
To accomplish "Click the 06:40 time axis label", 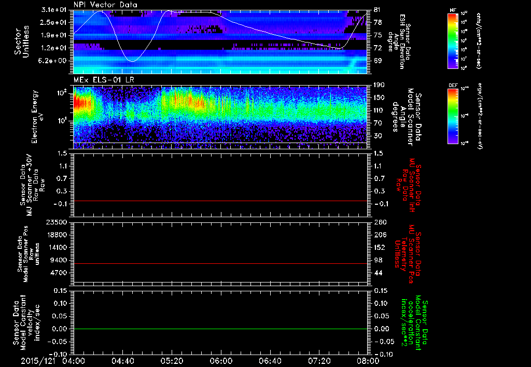I will click(270, 361).
